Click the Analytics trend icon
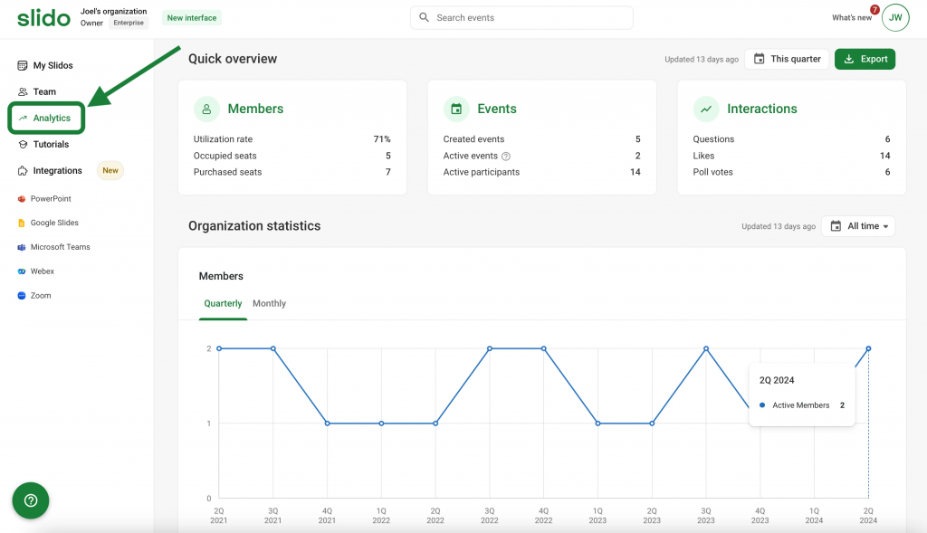Image resolution: width=927 pixels, height=533 pixels. [23, 119]
